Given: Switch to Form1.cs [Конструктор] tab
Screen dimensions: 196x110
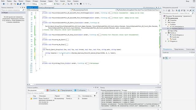Looking at the screenshot, I should click(46, 7).
